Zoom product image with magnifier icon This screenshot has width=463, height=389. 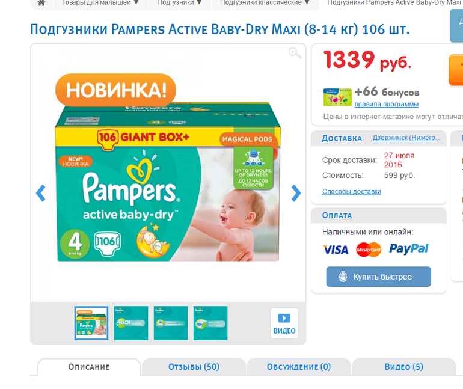coord(295,53)
